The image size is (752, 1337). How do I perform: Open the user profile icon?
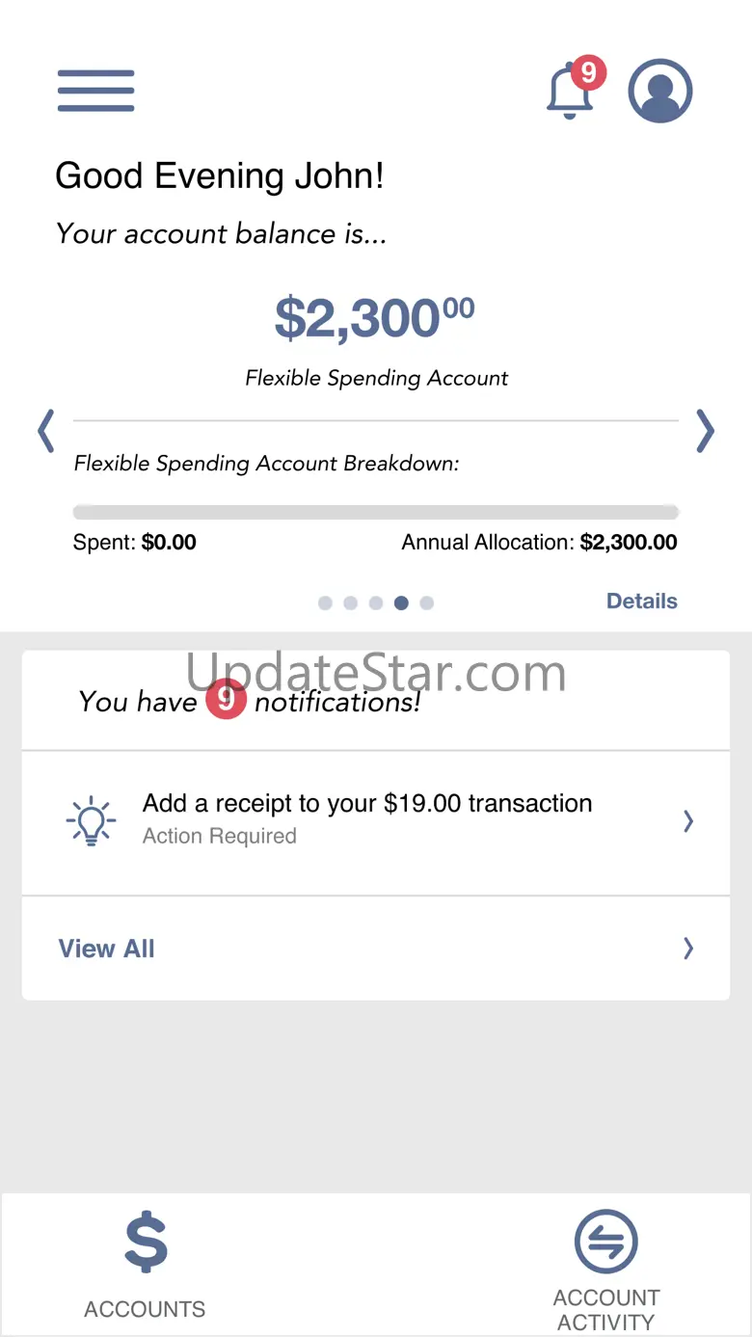[660, 92]
